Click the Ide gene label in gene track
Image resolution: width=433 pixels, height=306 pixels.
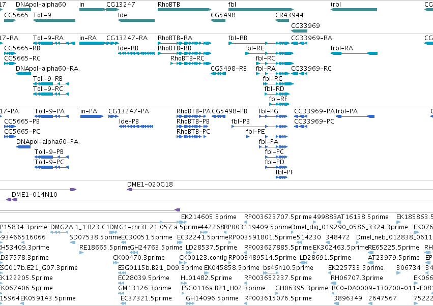(122, 15)
